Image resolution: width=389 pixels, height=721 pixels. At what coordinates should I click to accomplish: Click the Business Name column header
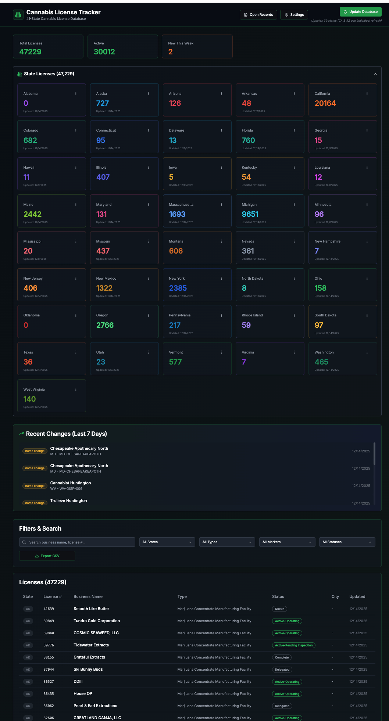[x=88, y=596]
